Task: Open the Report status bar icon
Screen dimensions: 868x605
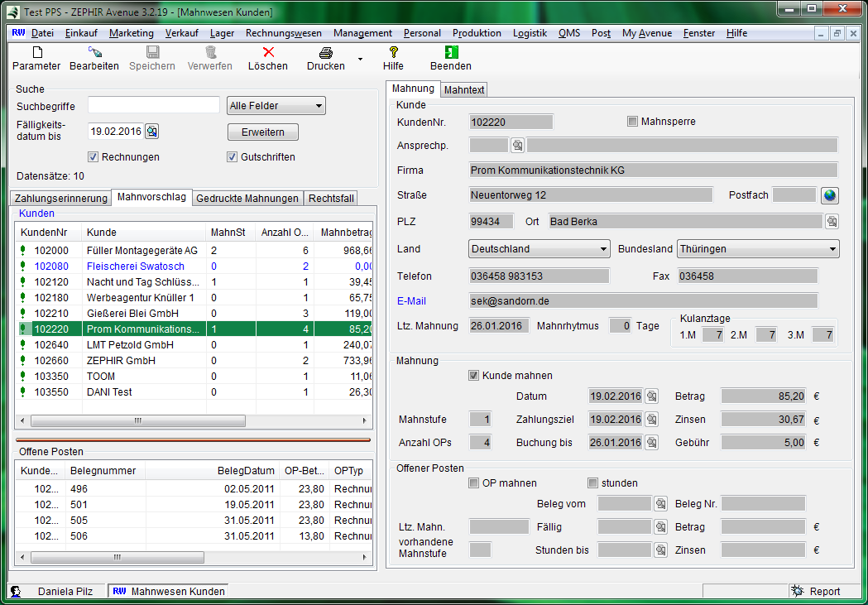Action: tap(798, 591)
